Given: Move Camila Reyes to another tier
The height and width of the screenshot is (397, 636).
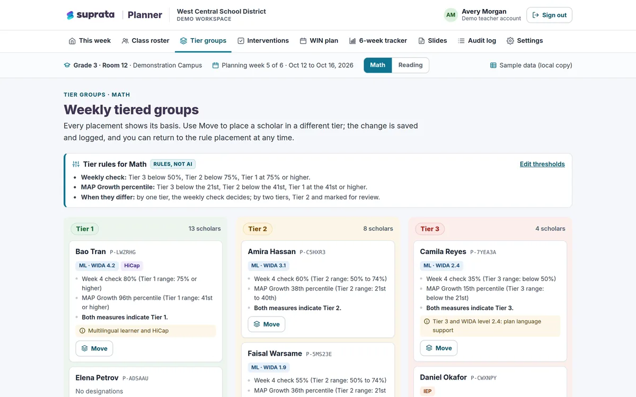Looking at the screenshot, I should click(x=439, y=348).
